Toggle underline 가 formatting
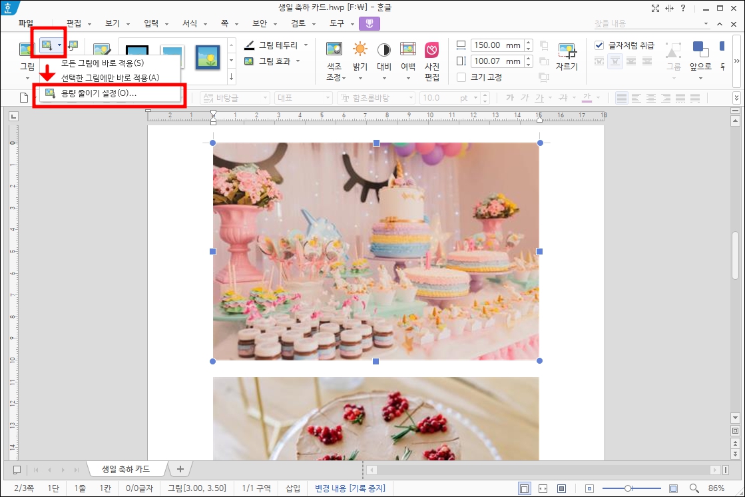Screen dimensions: 745x497 tap(539, 97)
